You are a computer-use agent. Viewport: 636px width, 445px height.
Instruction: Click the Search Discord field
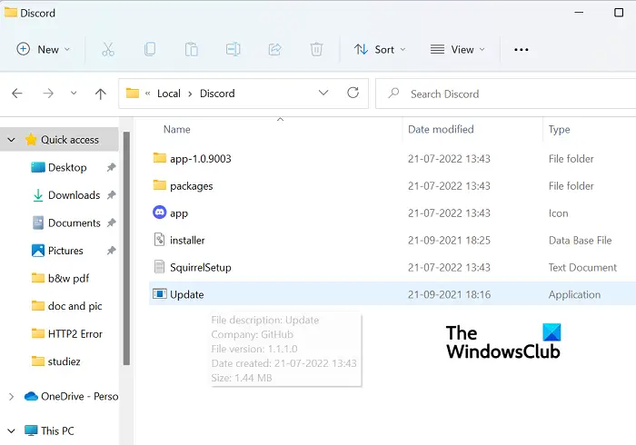click(x=505, y=94)
